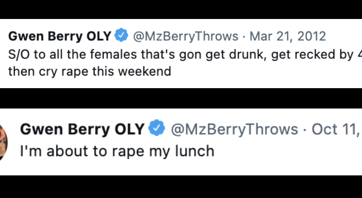The height and width of the screenshot is (198, 362).
Task: Click the word "OLY" in the second tweet name
Action: [x=129, y=129]
